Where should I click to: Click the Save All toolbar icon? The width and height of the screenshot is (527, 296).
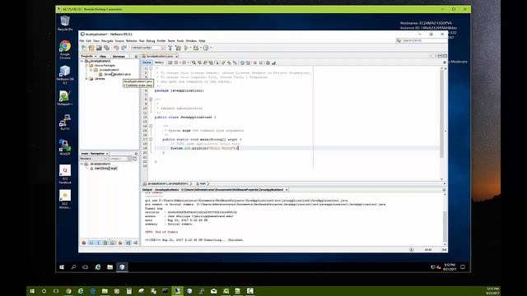pyautogui.click(x=106, y=48)
